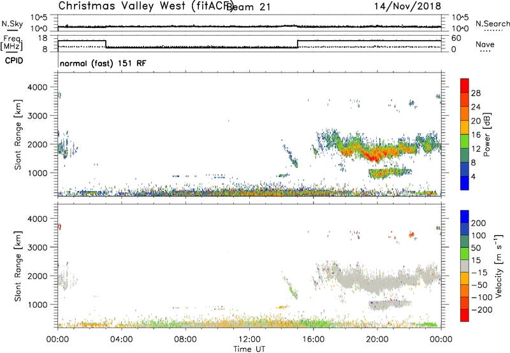Click the red segment of Power colorbar
The height and width of the screenshot is (353, 510).
[x=465, y=85]
